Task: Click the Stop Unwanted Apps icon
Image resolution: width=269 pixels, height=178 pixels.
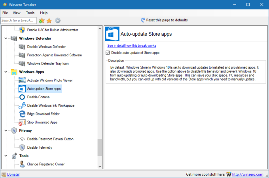Action: pyautogui.click(x=22, y=122)
